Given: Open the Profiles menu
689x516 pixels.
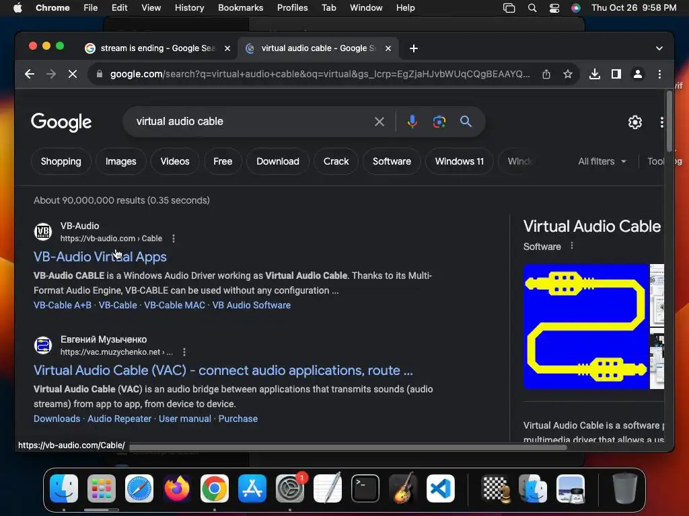Looking at the screenshot, I should pos(292,8).
